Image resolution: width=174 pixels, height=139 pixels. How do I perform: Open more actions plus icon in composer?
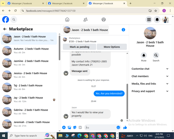[x=64, y=128]
